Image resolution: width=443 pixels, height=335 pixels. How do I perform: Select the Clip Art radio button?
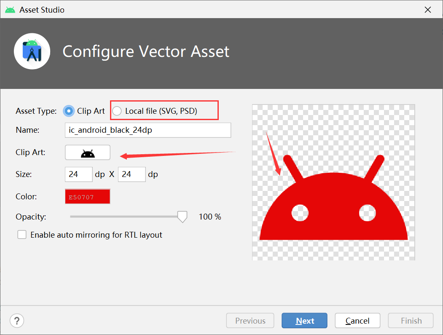69,111
